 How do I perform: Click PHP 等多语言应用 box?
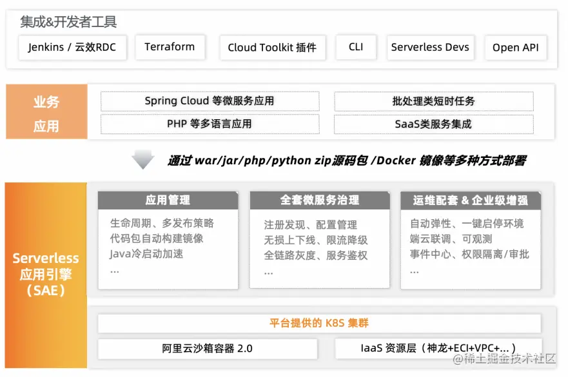(210, 124)
